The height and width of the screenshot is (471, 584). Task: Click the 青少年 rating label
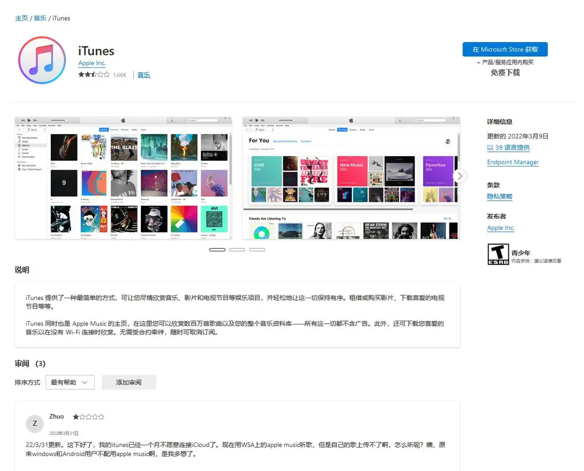pyautogui.click(x=521, y=253)
